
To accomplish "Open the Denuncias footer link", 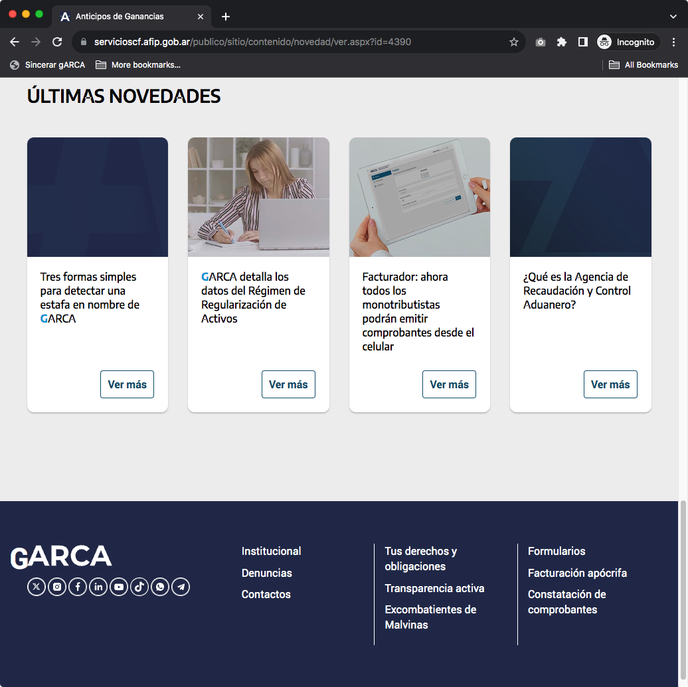I will [267, 573].
